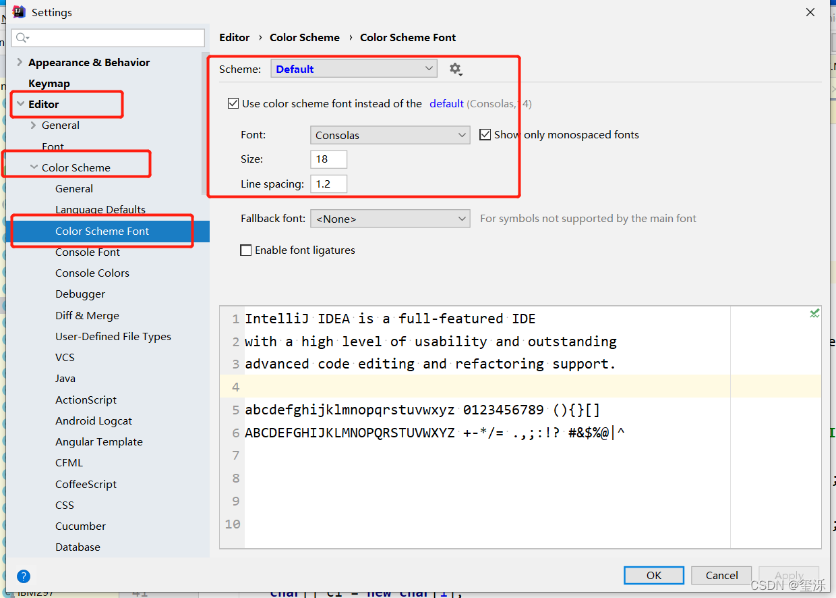Select Android Logcat item
Image resolution: width=836 pixels, height=598 pixels.
94,421
